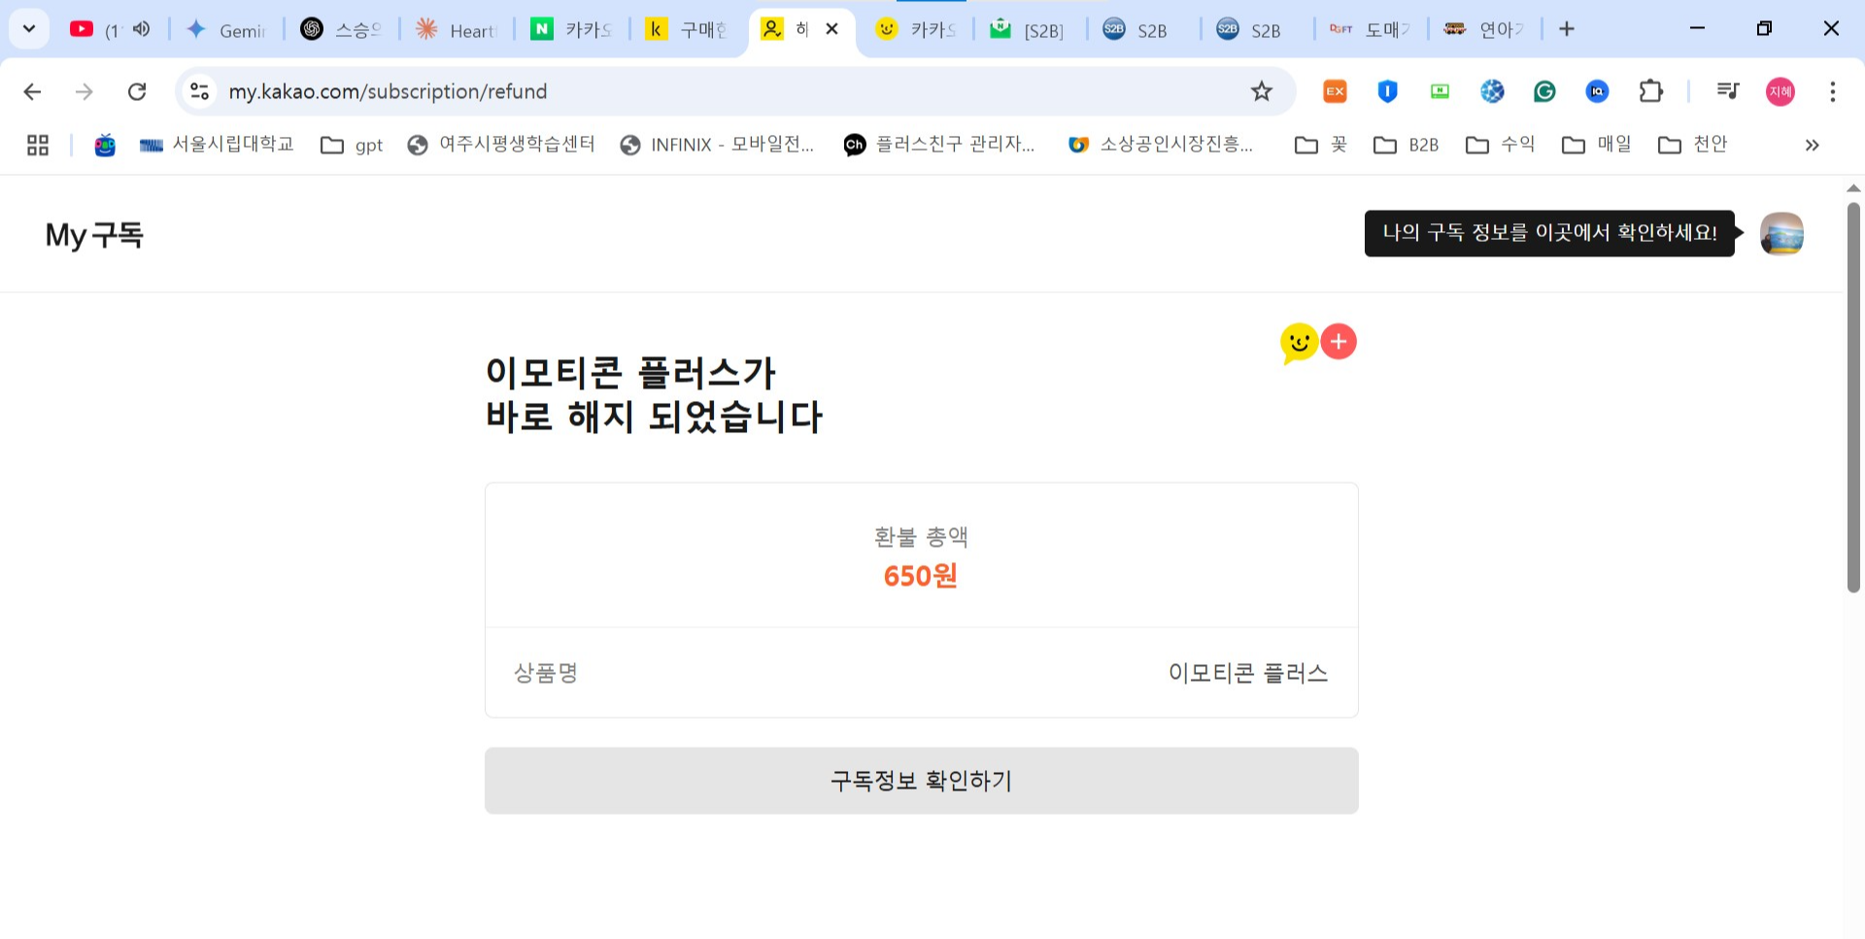Go back to previous page
1865x939 pixels.
[x=32, y=91]
